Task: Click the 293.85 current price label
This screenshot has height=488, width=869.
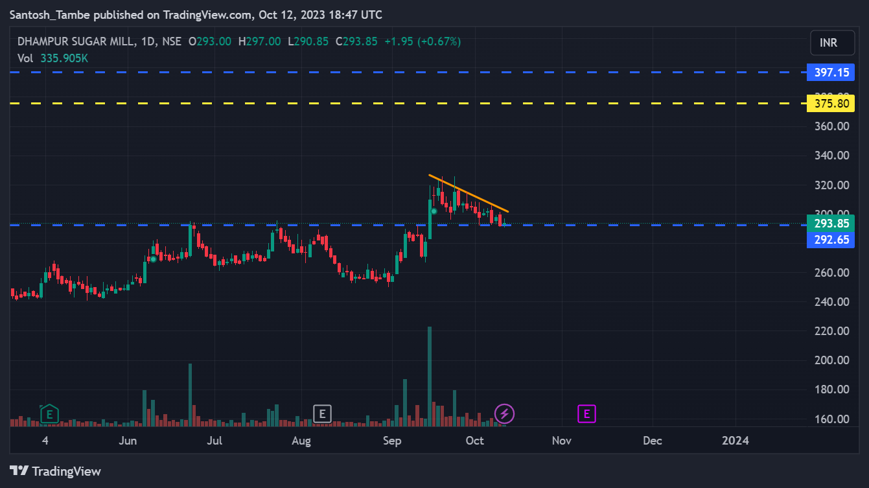Action: [x=831, y=223]
